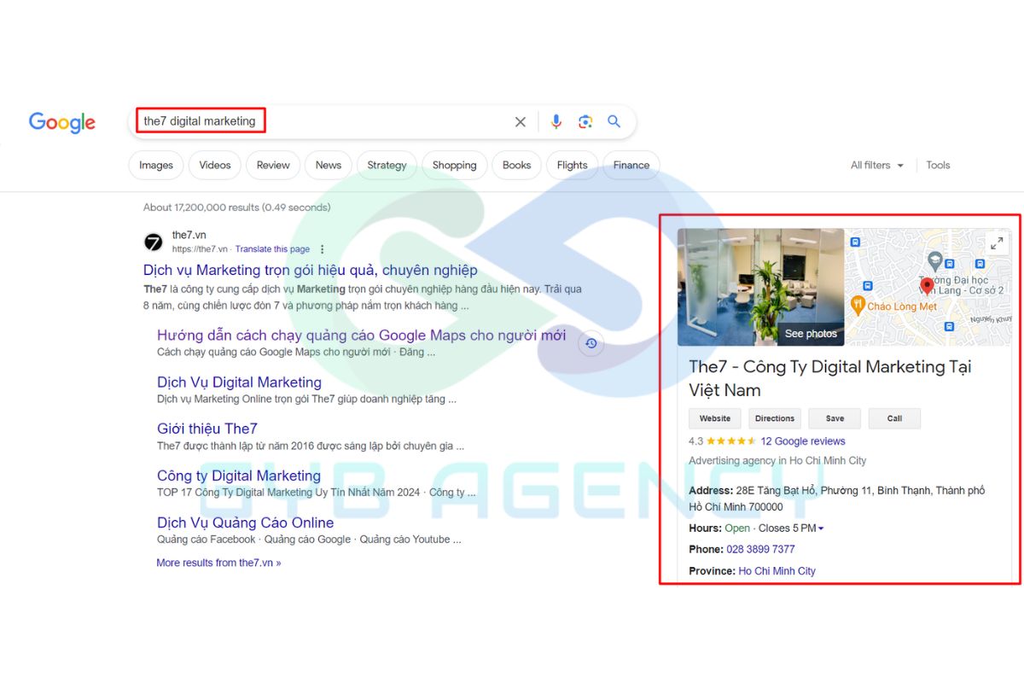Select the Review filter chip
Viewport: 1024px width, 683px height.
[273, 166]
